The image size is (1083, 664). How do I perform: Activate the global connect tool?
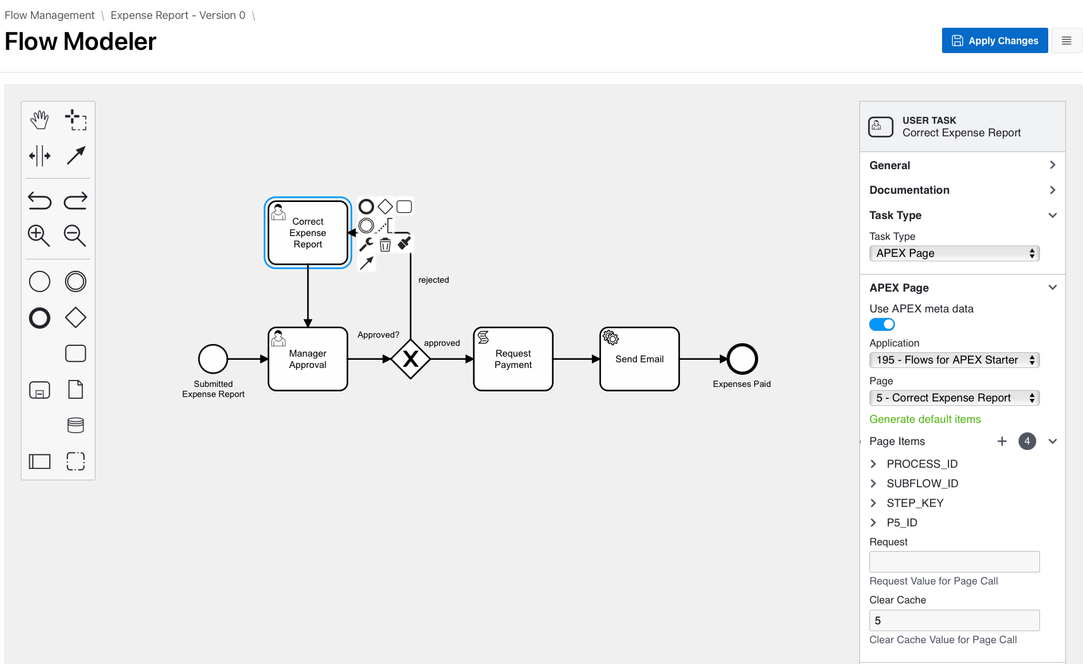tap(75, 155)
